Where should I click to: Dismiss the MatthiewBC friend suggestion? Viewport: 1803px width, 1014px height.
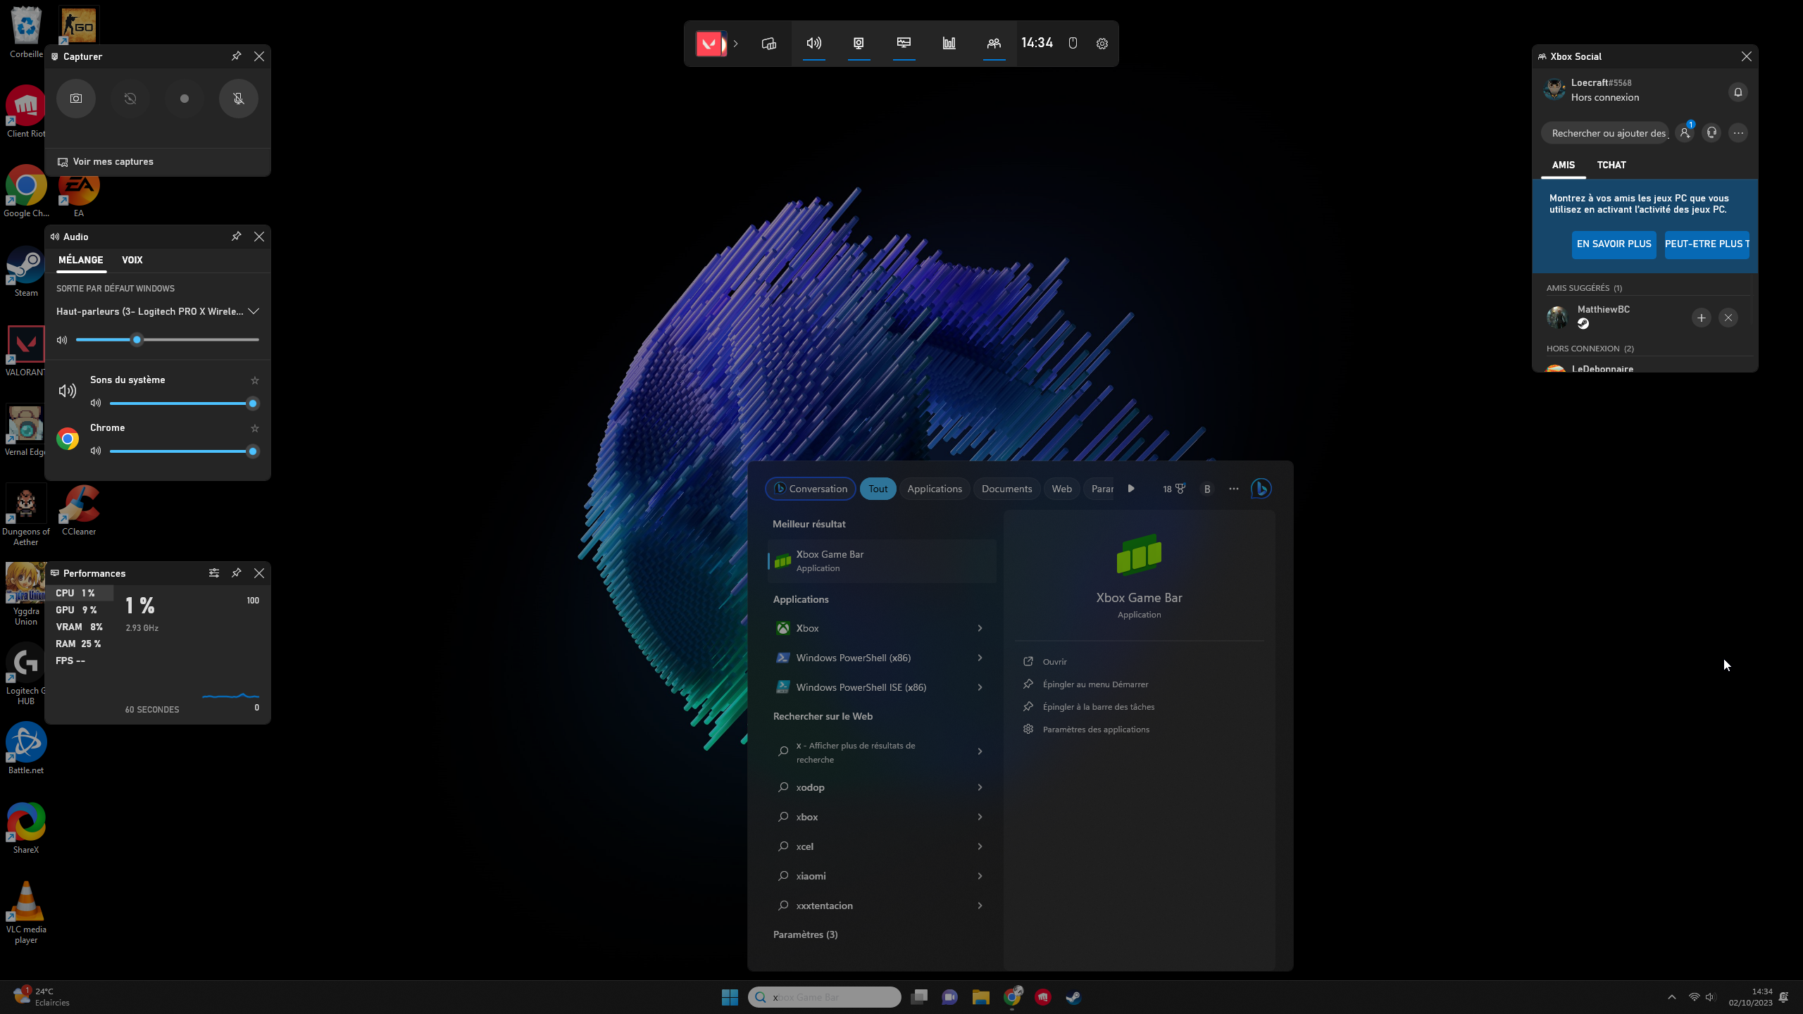point(1728,318)
